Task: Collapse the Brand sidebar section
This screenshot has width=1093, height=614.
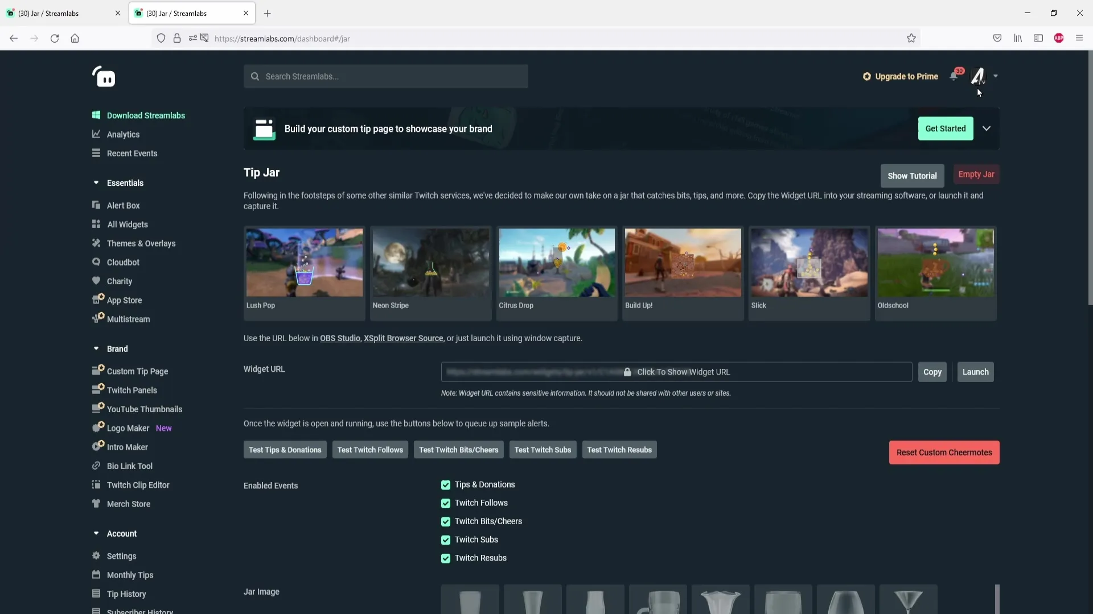Action: click(96, 349)
